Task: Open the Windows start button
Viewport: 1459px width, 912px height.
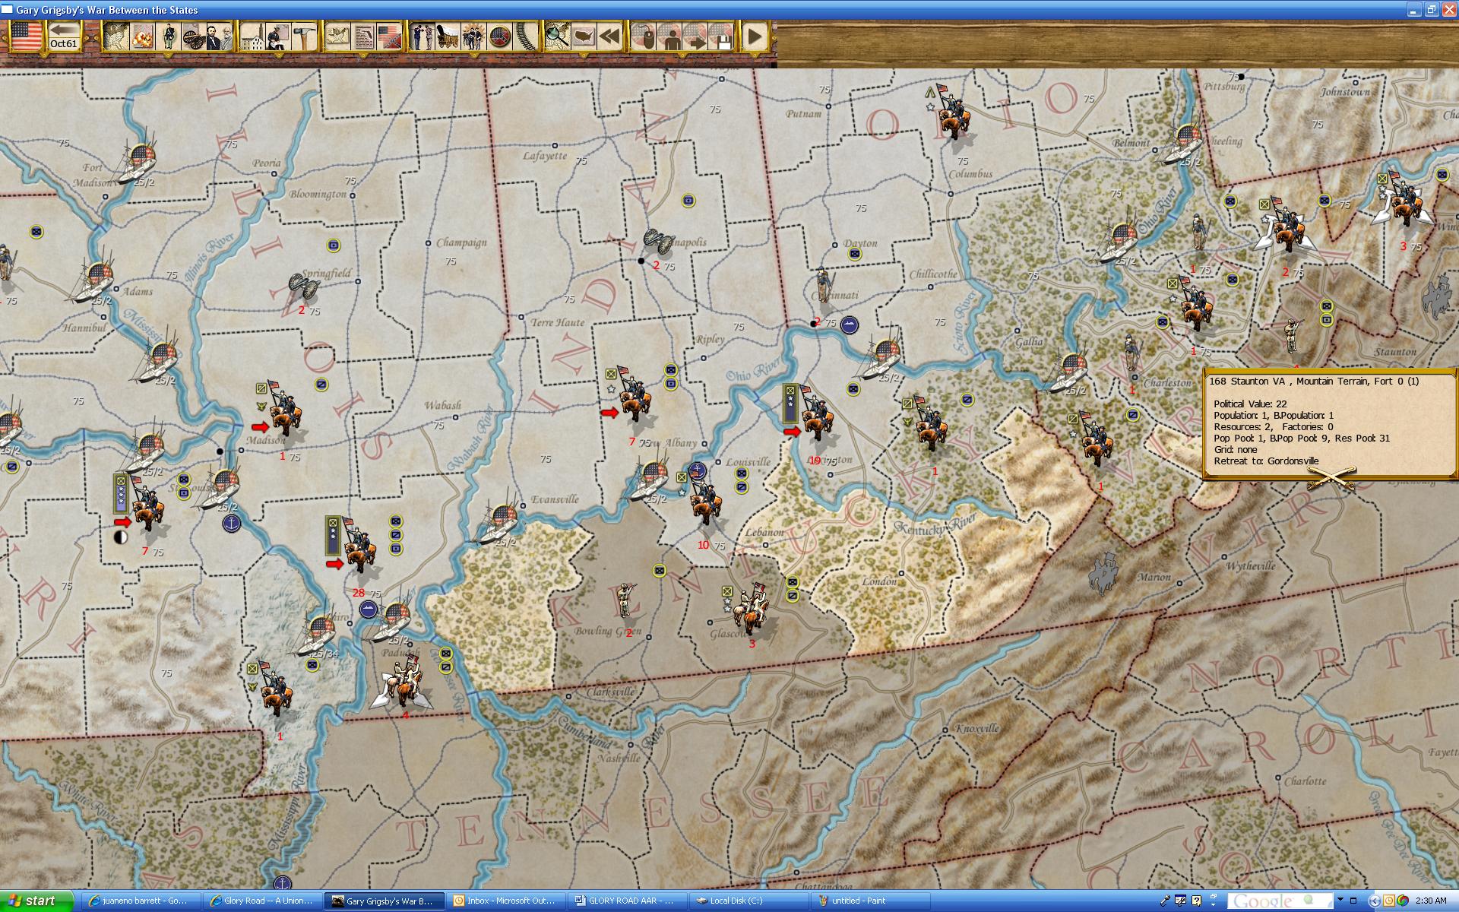Action: (36, 901)
